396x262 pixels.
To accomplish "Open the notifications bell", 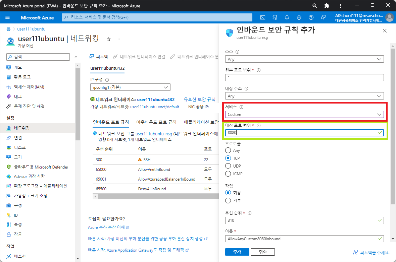I will (x=287, y=17).
